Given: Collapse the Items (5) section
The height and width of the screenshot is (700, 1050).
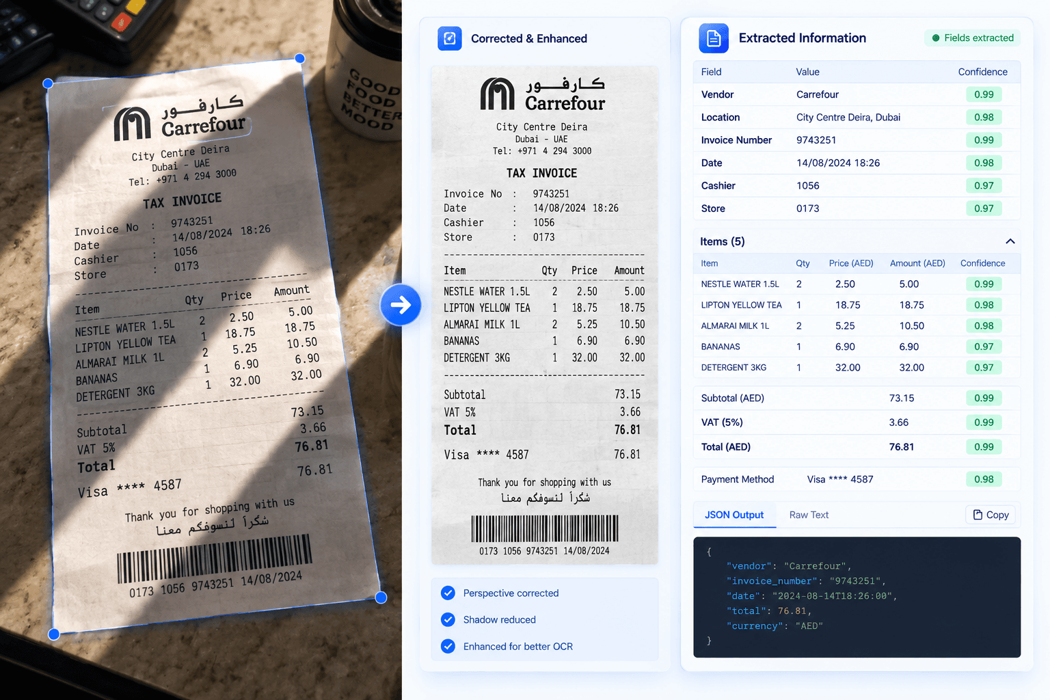Looking at the screenshot, I should click(x=1010, y=241).
